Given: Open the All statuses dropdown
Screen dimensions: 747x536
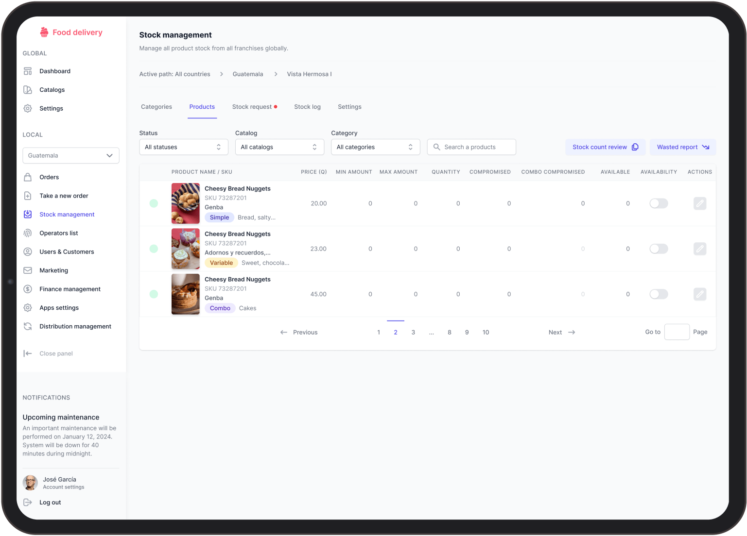Looking at the screenshot, I should 183,147.
